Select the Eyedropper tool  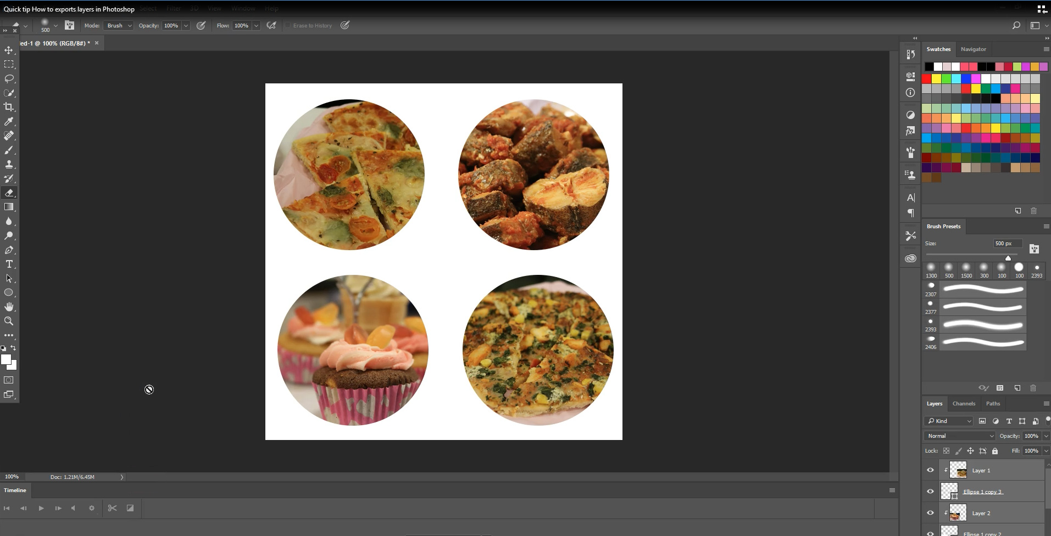coord(9,121)
